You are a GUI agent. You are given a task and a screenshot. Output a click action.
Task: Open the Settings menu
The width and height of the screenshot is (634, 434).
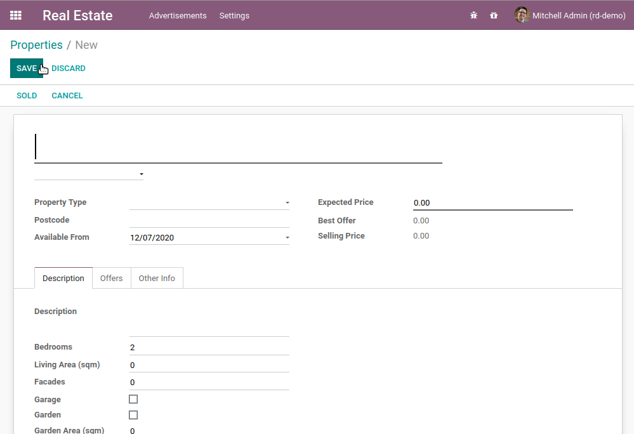pos(234,15)
